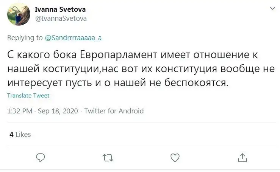The height and width of the screenshot is (172, 280).
Task: Click the reply speech bubble icon
Action: click(40, 157)
